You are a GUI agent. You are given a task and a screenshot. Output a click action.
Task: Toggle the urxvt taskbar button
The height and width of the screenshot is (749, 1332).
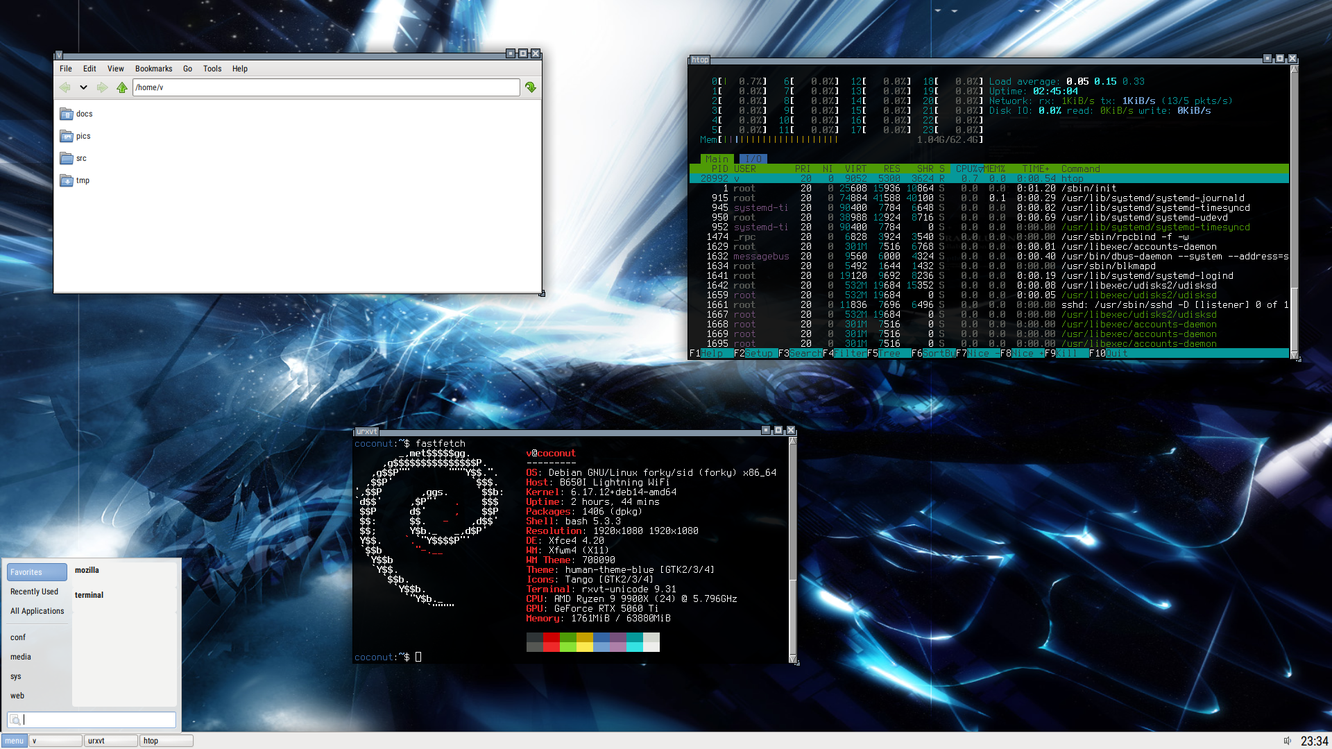point(110,741)
